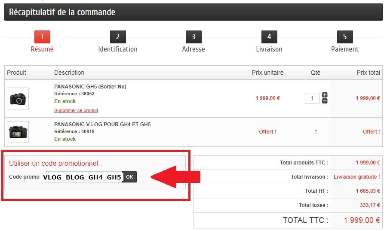The image size is (384, 231).
Task: Click the Produit column header
Action: [16, 73]
